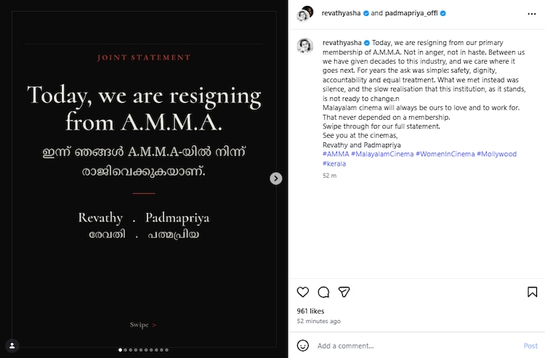The width and height of the screenshot is (545, 358).
Task: Open the #WomenInCinema hashtag
Action: [445, 154]
